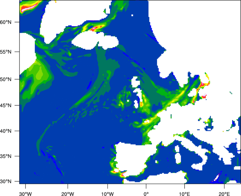Click the 0° longitude label
The width and height of the screenshot is (241, 196).
tap(146, 194)
